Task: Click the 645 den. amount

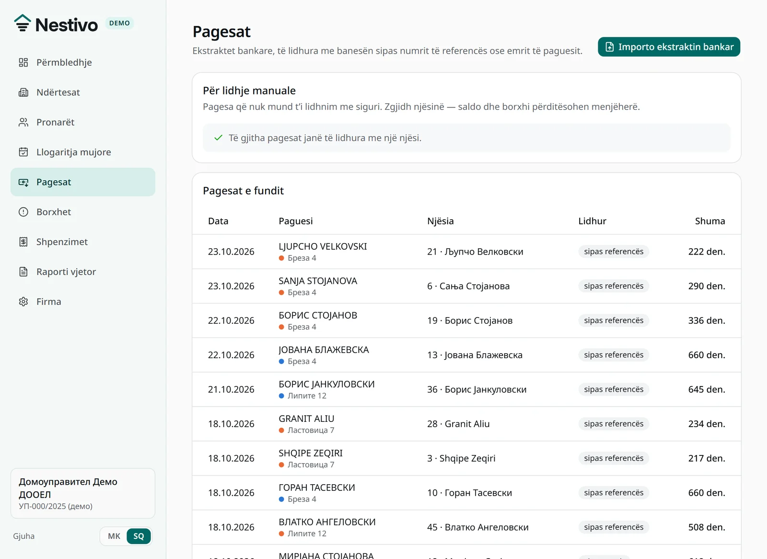Action: pyautogui.click(x=707, y=389)
